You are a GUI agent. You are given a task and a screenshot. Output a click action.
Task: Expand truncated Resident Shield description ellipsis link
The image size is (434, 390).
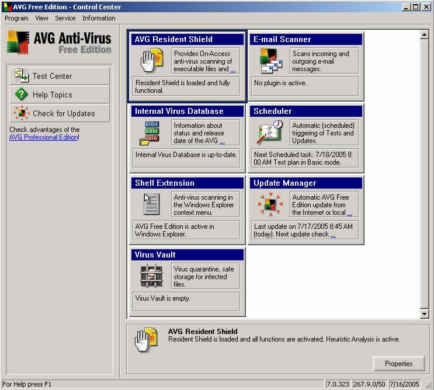(x=233, y=70)
